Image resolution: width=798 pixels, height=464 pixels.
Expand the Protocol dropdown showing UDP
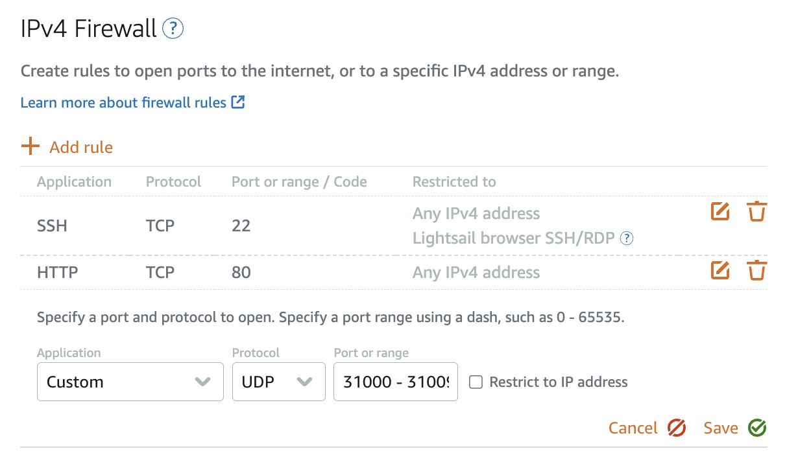[278, 382]
